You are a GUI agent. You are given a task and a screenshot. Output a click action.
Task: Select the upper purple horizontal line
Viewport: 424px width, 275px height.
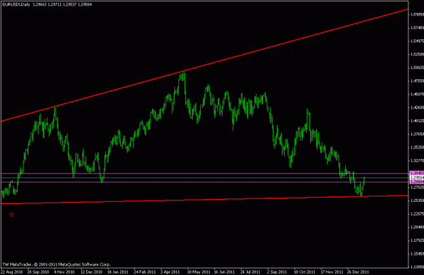[x=205, y=173]
